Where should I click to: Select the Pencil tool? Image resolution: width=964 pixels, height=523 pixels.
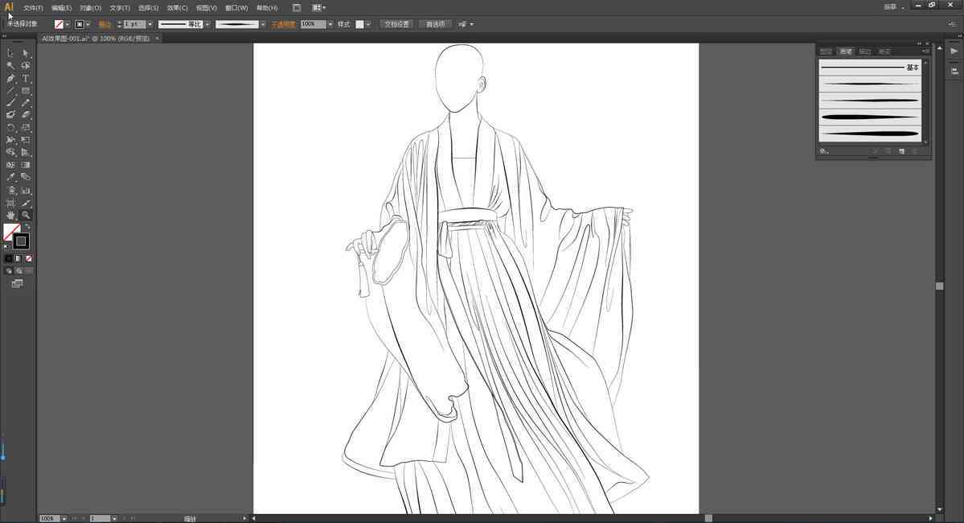[26, 103]
